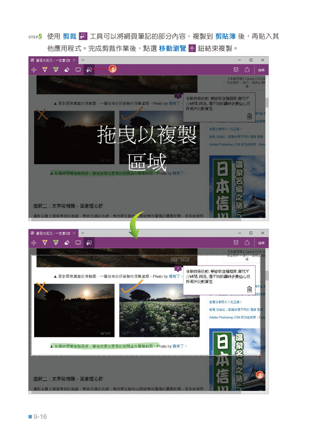
Task: Click 電客丁 link after 很難處理 in lower window
Action: click(174, 277)
